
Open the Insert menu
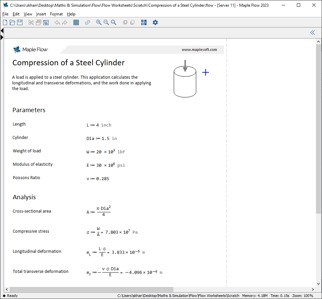point(41,14)
